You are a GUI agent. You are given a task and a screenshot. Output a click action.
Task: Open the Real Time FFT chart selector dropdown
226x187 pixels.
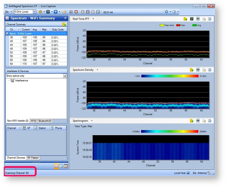coord(93,19)
